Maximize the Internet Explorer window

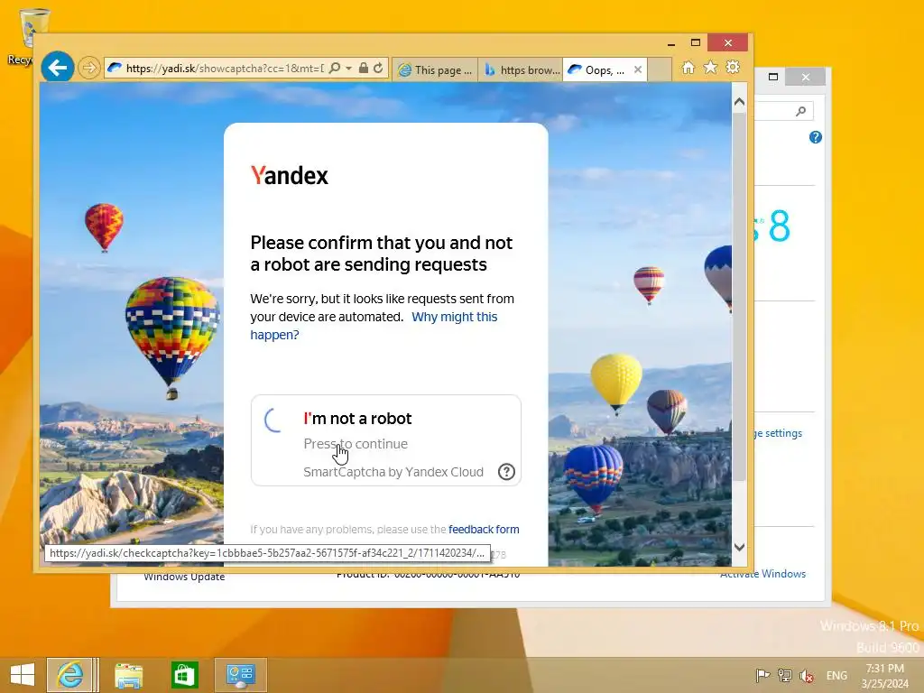[x=696, y=42]
